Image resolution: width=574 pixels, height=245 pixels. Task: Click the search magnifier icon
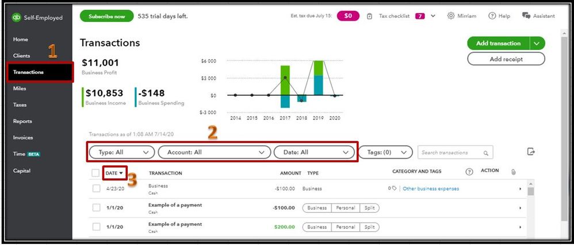point(486,153)
